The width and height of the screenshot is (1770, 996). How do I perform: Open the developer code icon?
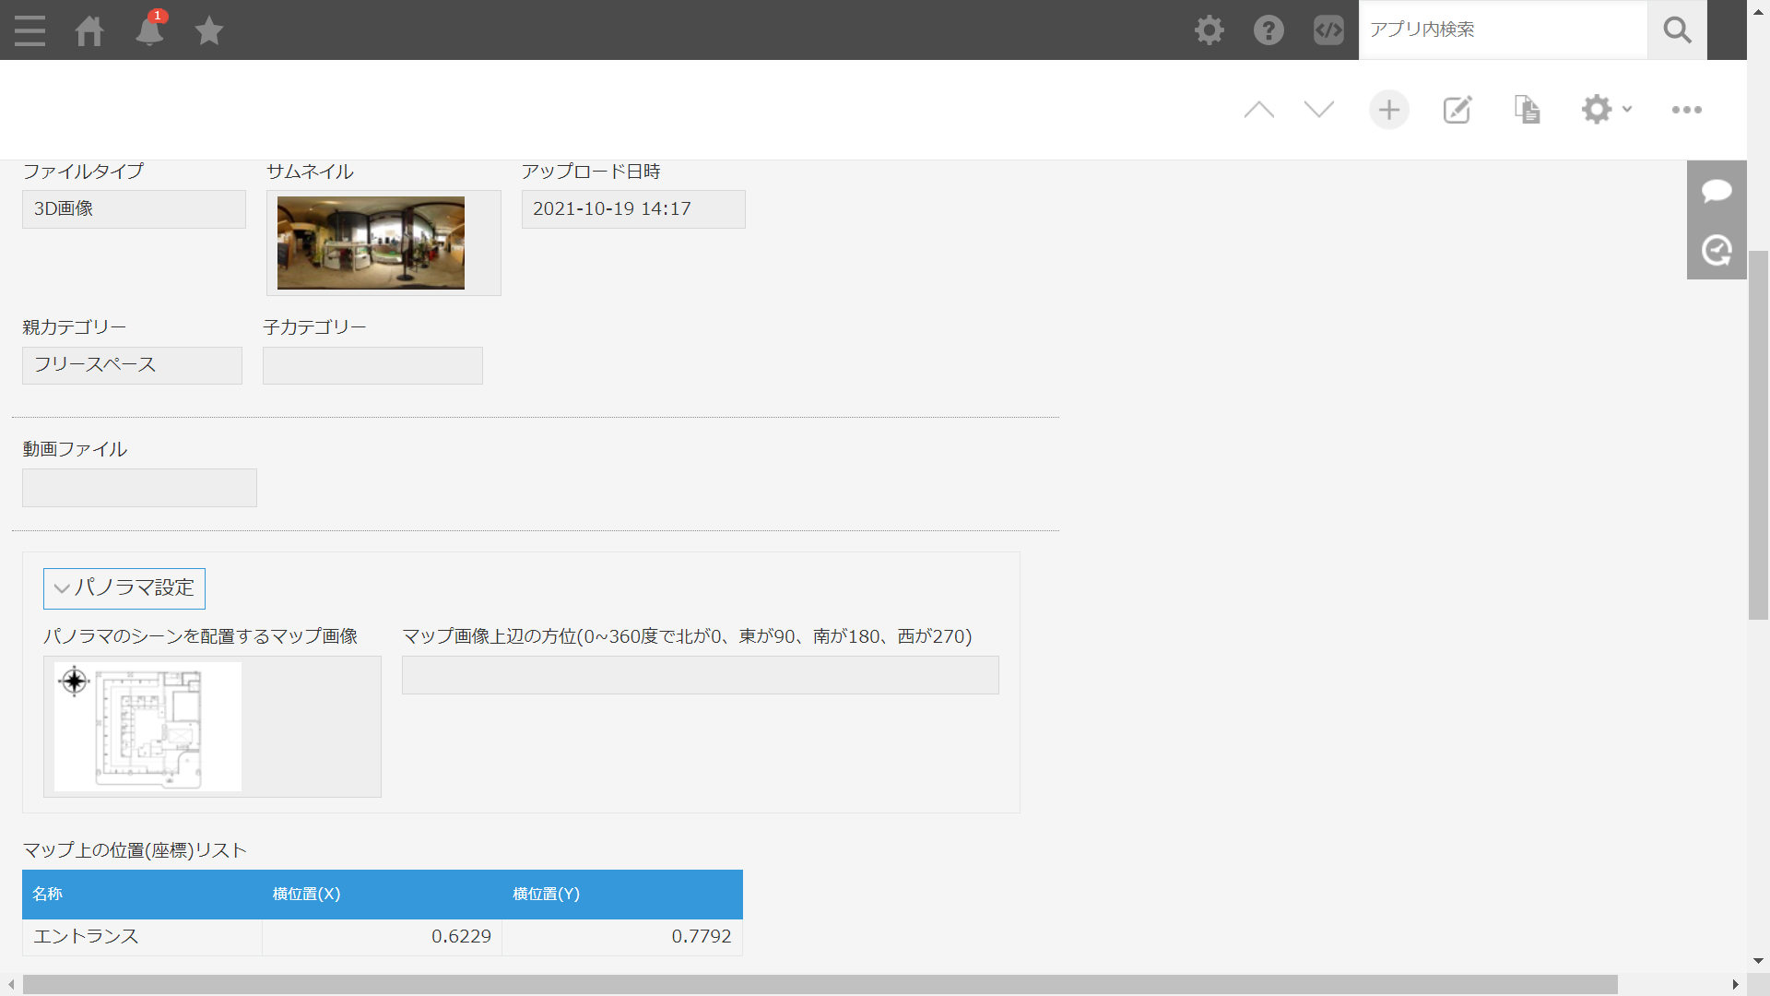coord(1328,30)
